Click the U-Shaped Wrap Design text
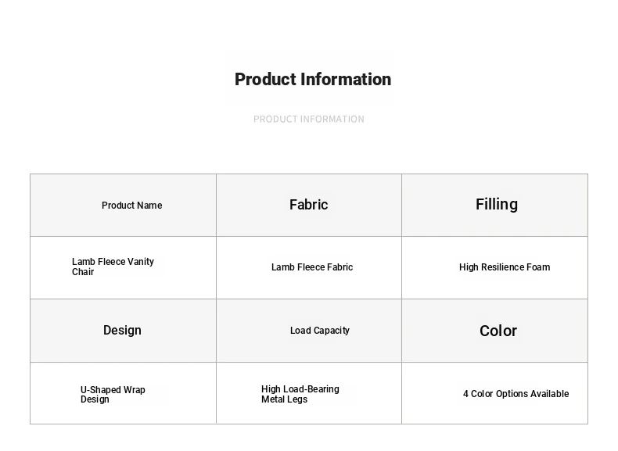The width and height of the screenshot is (618, 451). coord(113,394)
